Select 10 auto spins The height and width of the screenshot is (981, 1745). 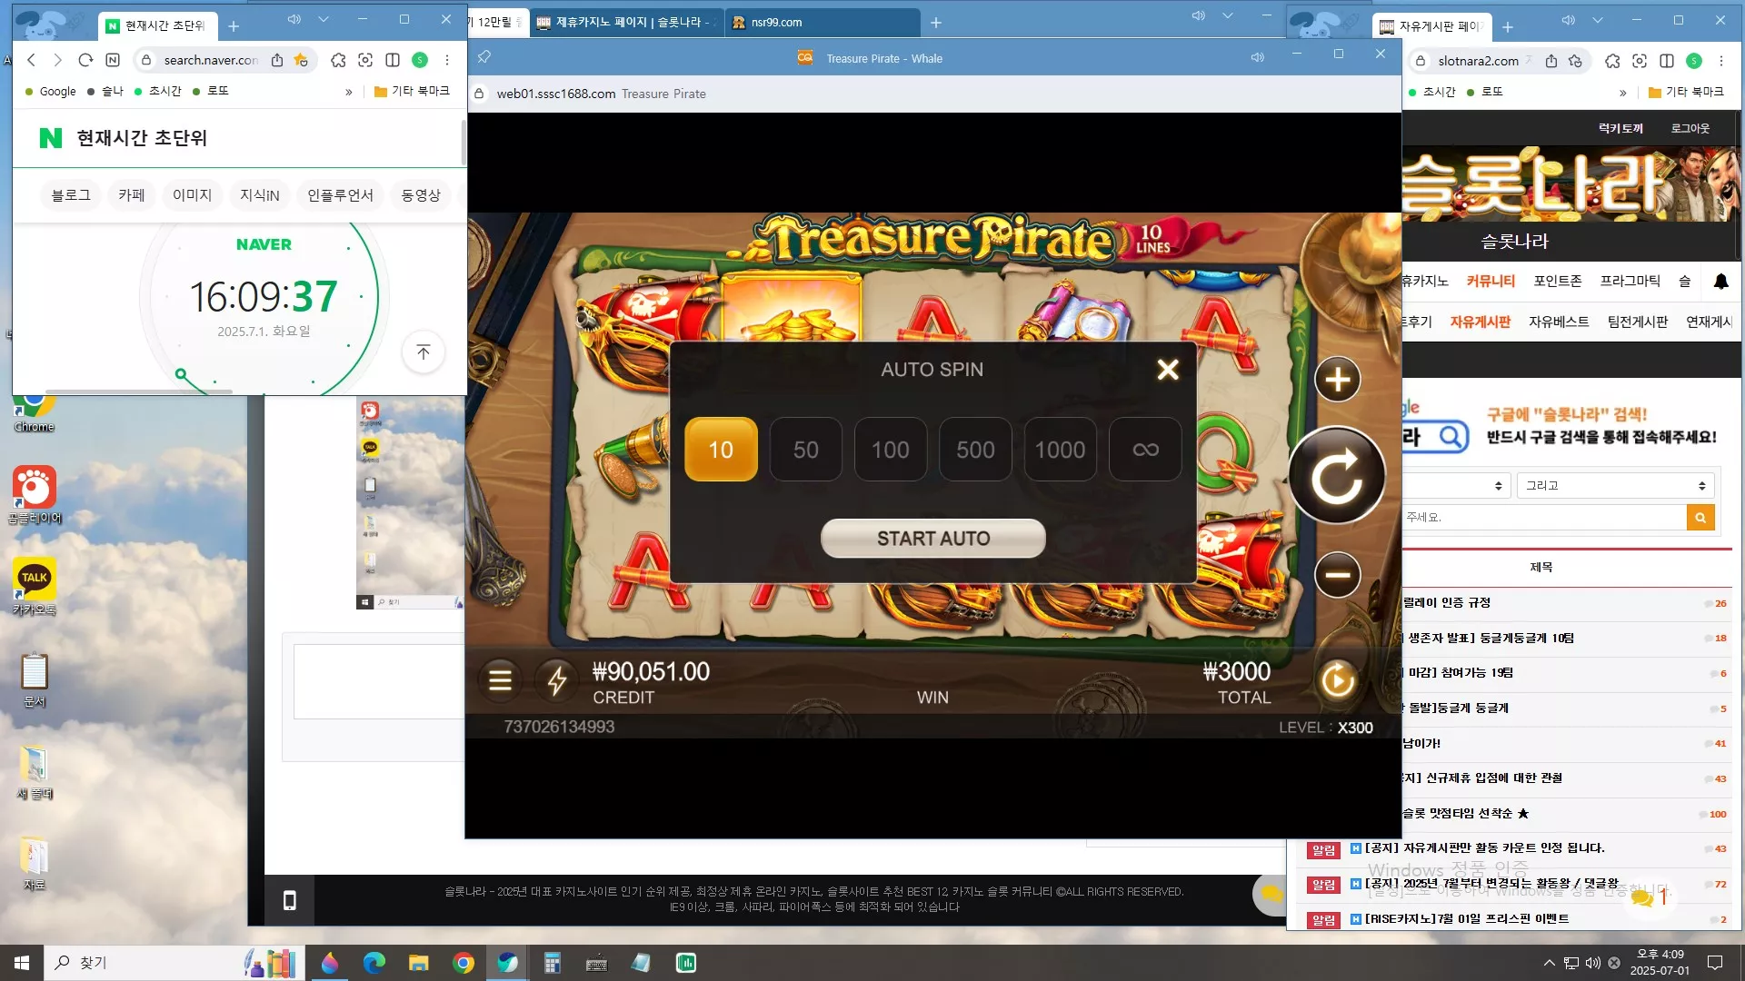pos(721,450)
